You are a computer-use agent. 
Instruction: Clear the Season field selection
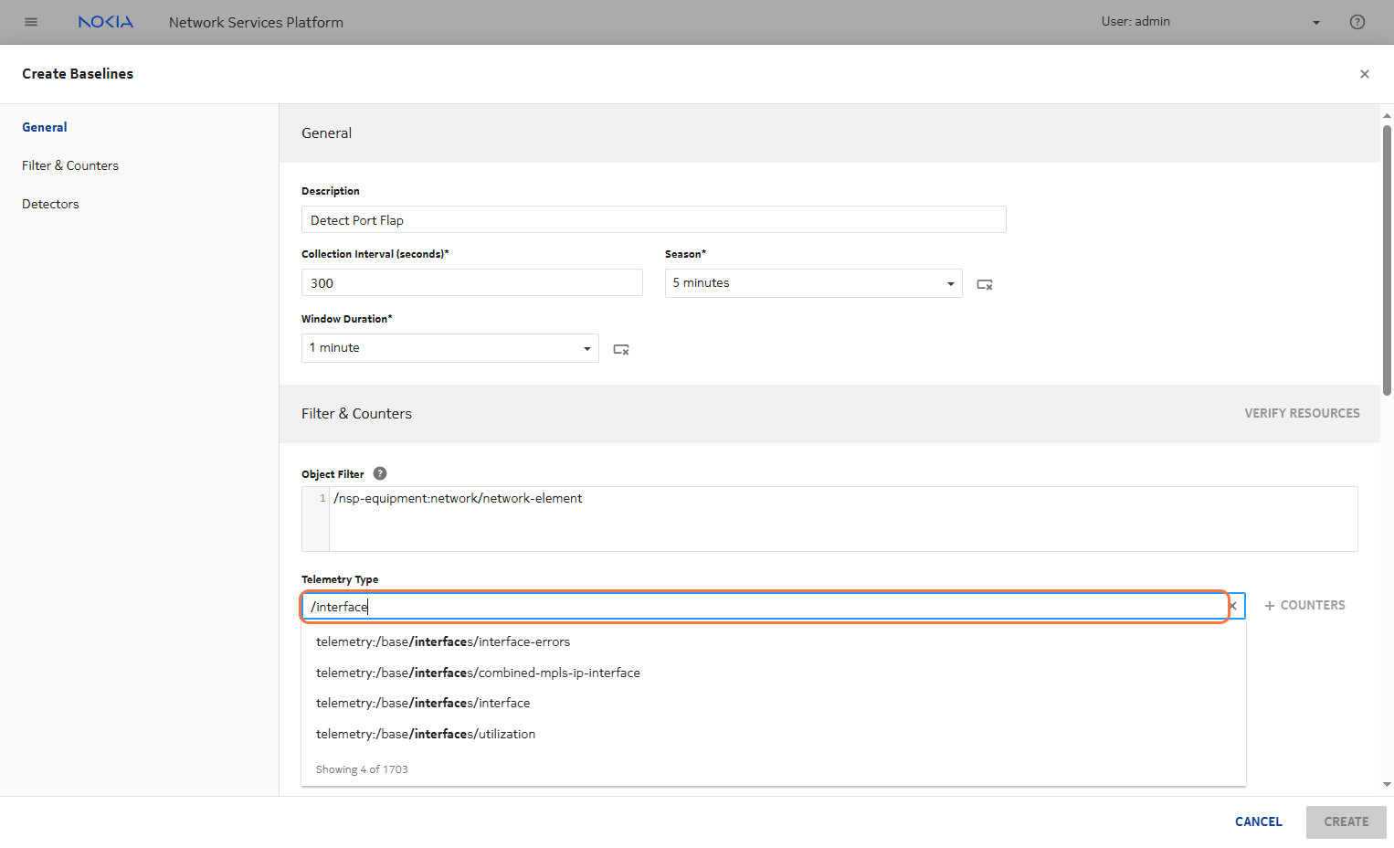984,284
